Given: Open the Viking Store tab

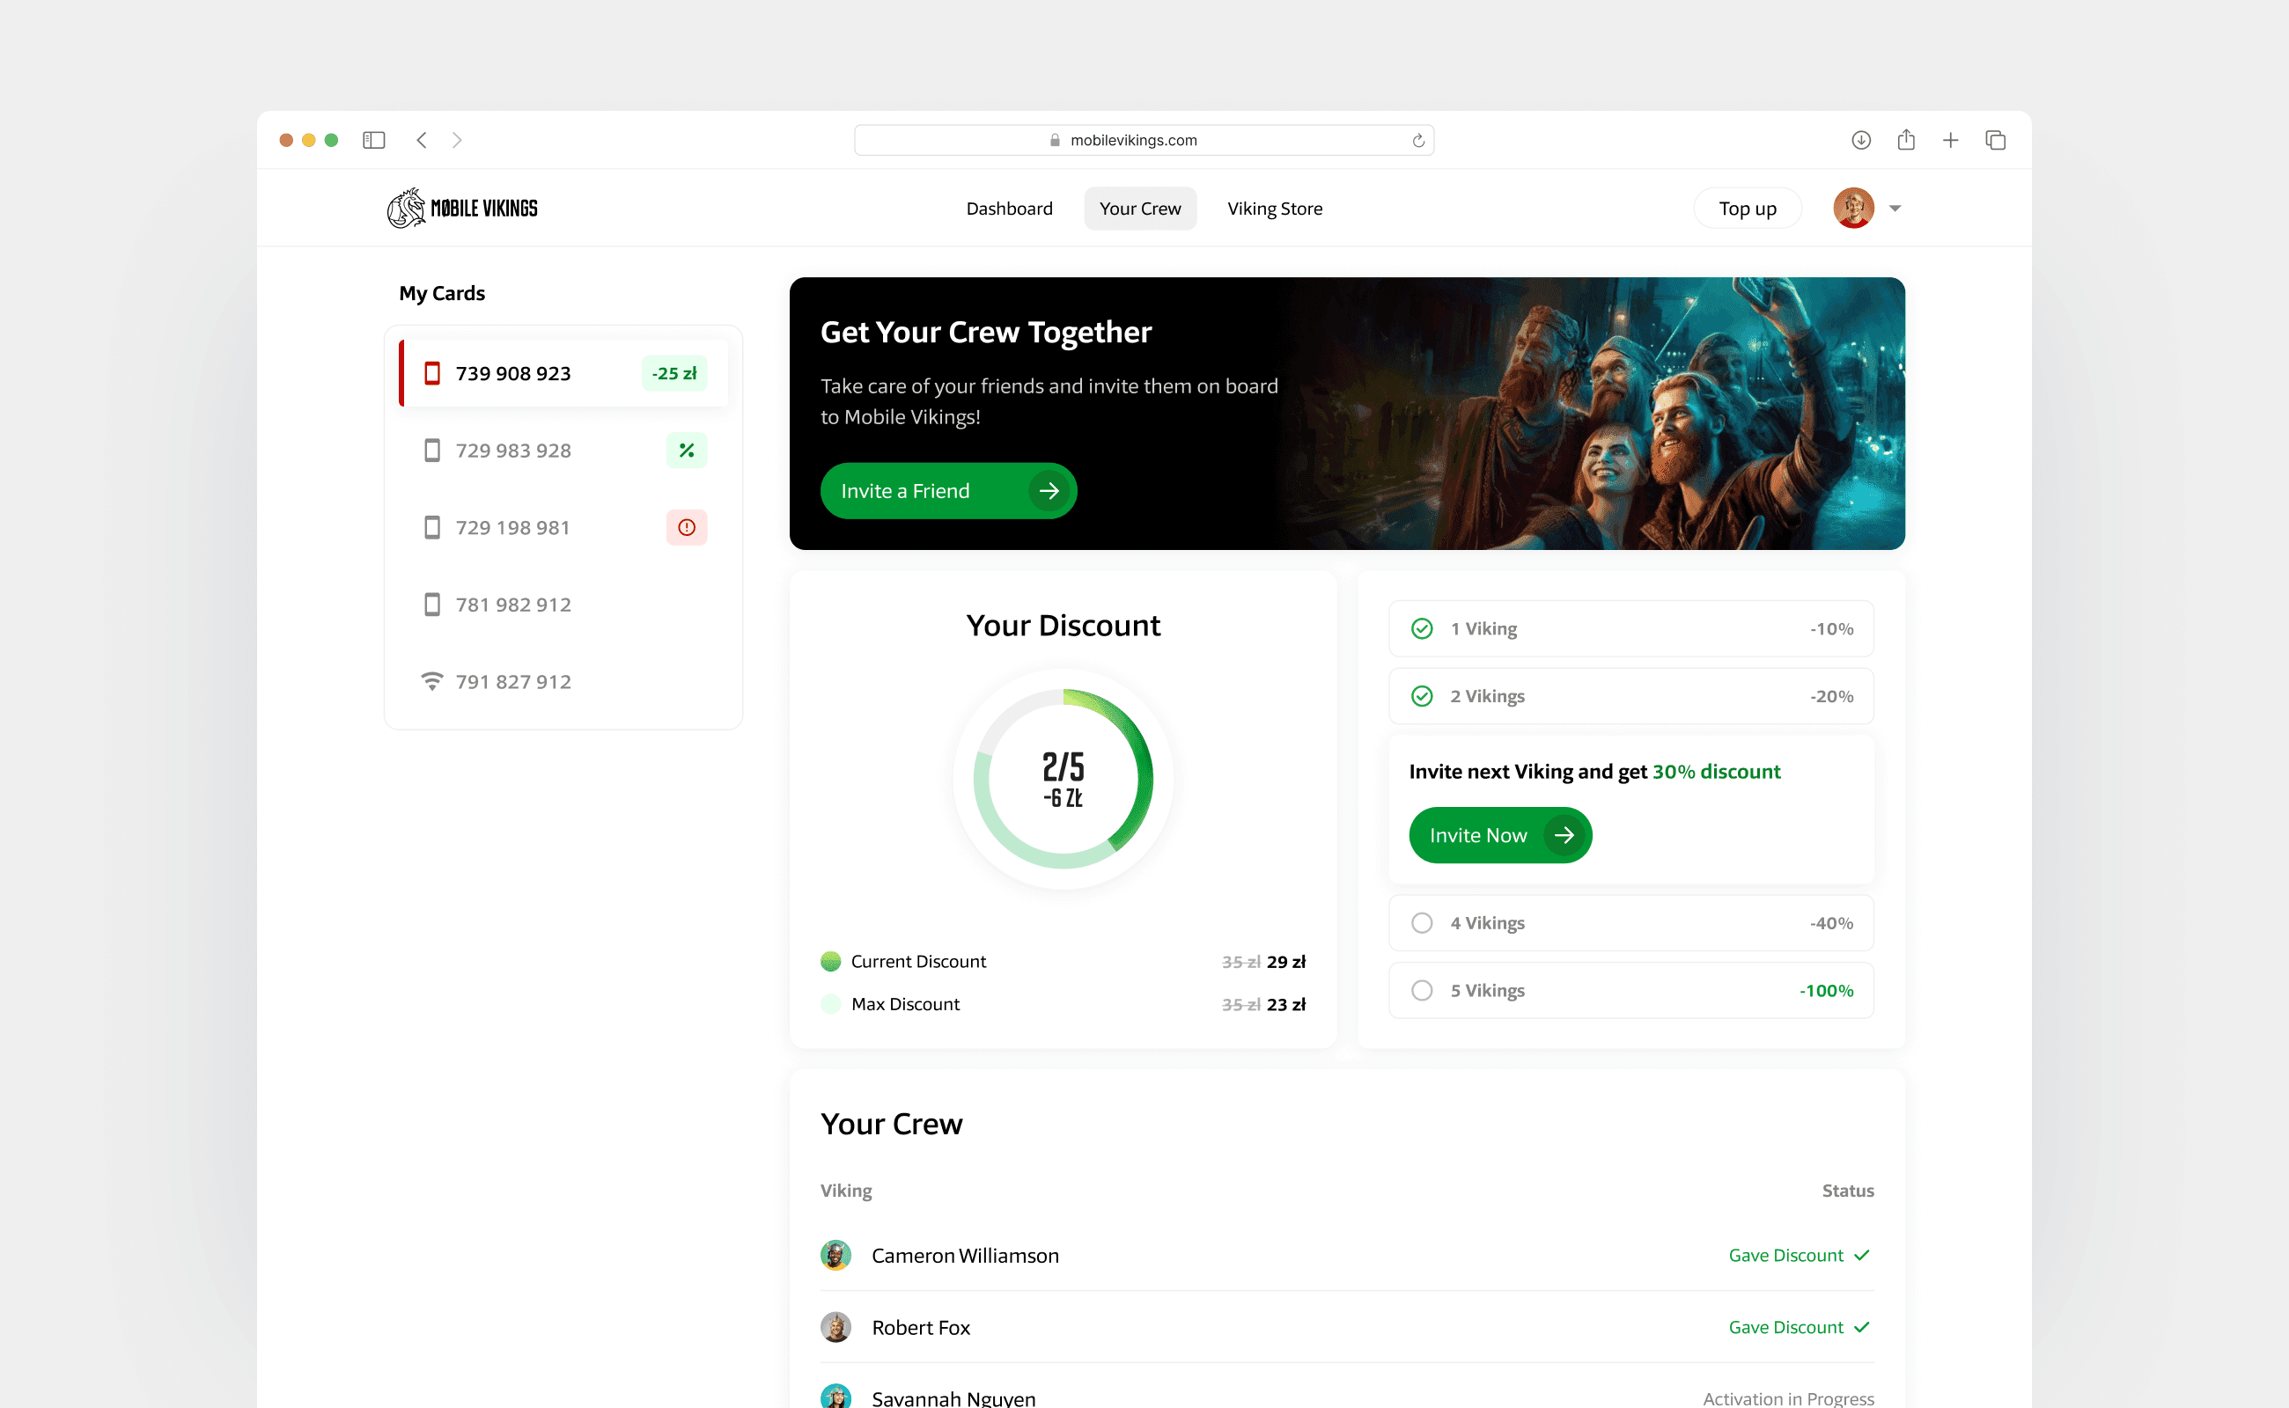Looking at the screenshot, I should point(1275,209).
